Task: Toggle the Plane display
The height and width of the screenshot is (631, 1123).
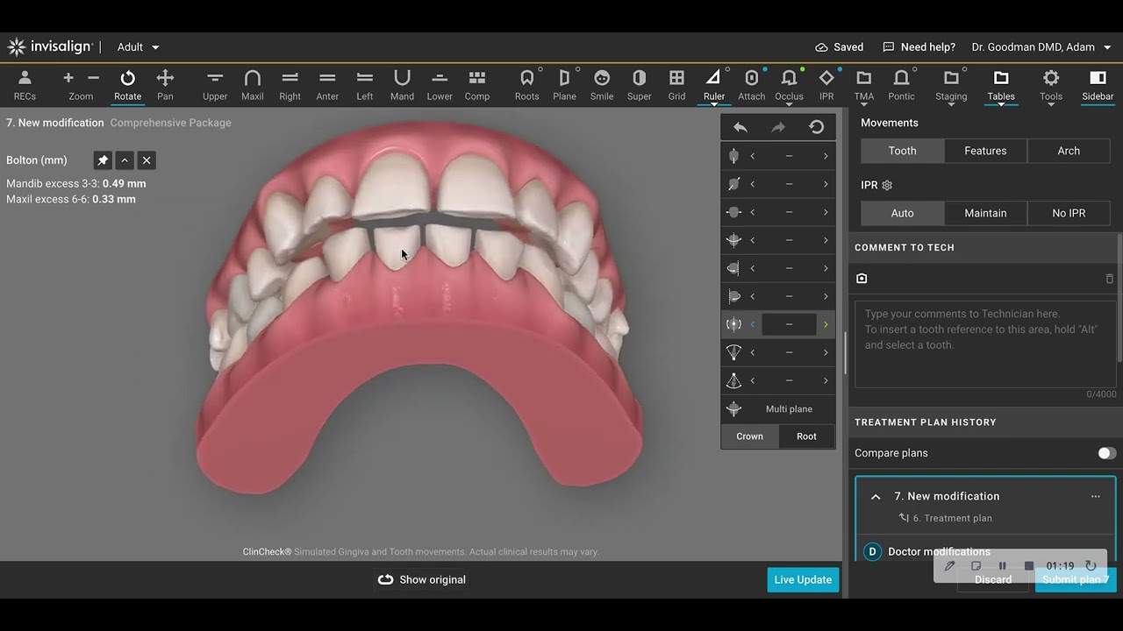Action: pos(565,85)
